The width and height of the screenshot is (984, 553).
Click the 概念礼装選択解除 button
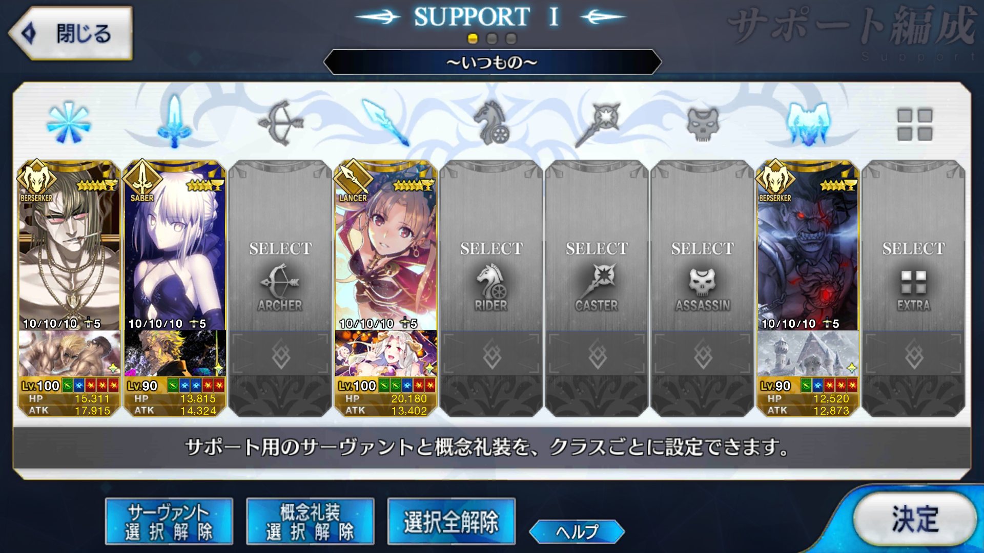coord(310,521)
